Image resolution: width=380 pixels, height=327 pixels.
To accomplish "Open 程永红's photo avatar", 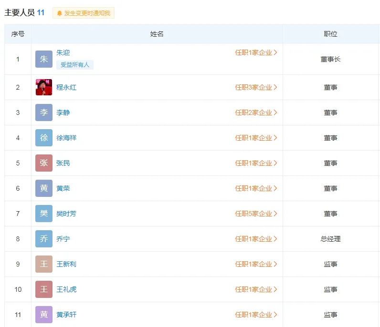I will [x=44, y=87].
